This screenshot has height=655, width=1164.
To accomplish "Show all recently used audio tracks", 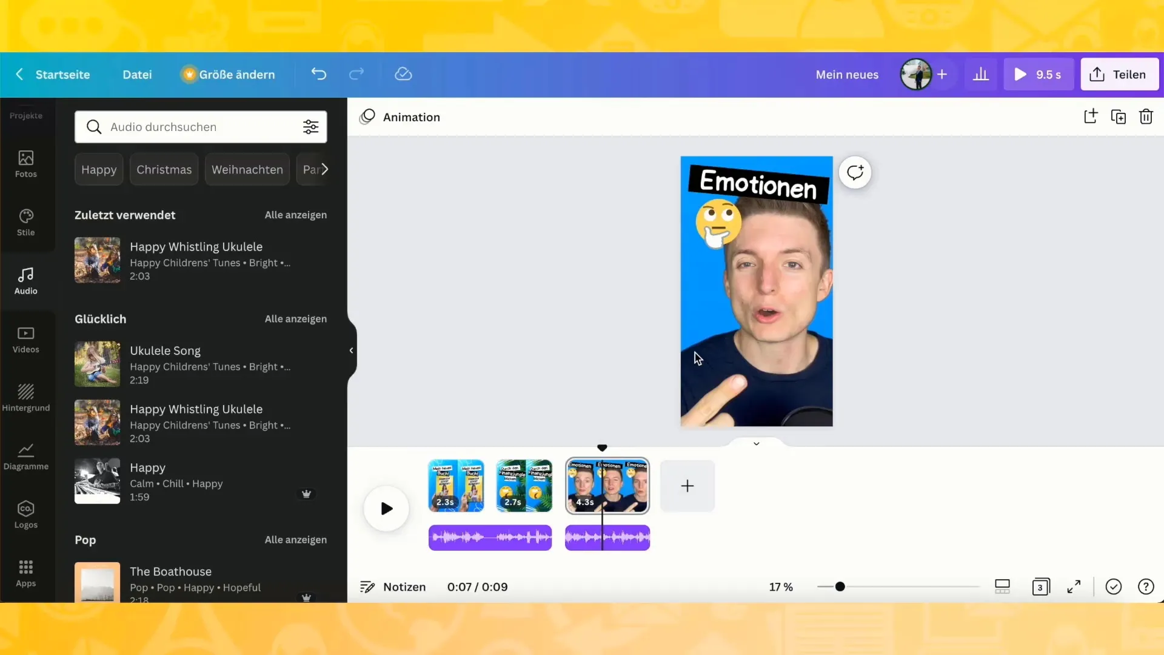I will click(x=296, y=214).
